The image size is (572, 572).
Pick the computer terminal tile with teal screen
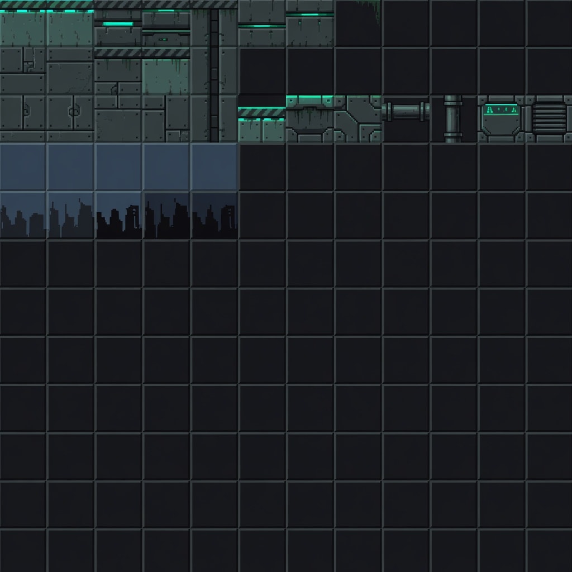click(501, 118)
